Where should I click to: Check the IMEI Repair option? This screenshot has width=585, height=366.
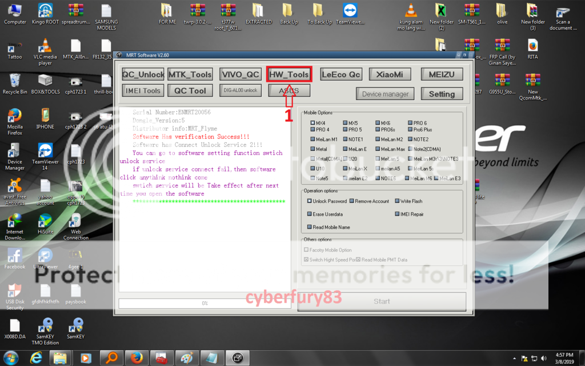coord(396,214)
